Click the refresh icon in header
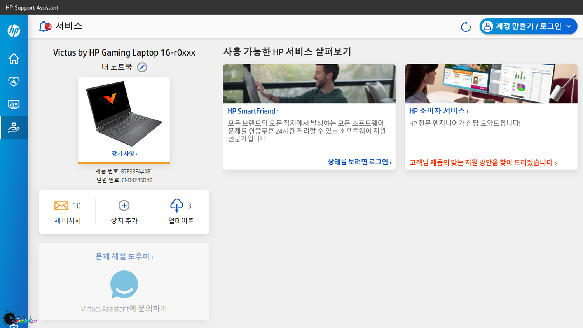Viewport: 583px width, 328px height. 465,27
